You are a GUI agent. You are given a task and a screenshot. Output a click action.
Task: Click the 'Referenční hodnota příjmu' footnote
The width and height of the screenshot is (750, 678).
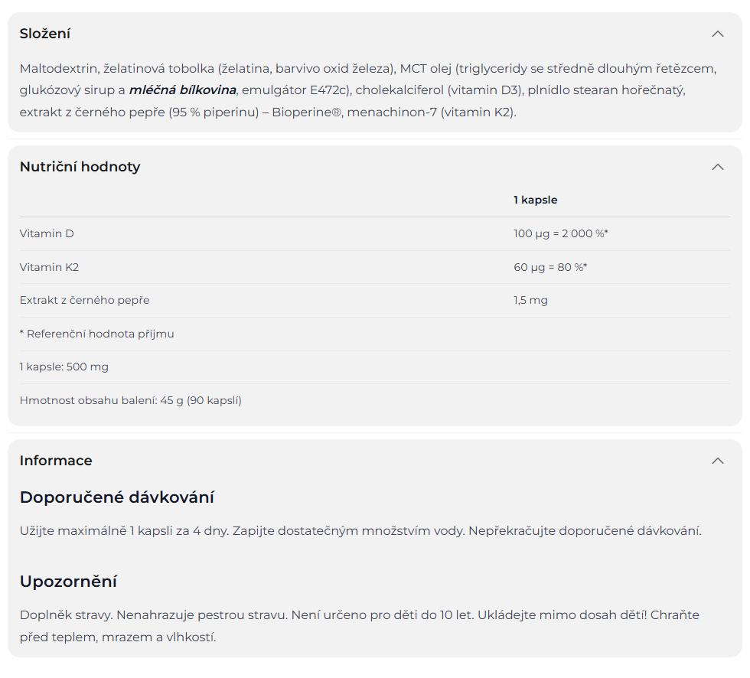click(96, 334)
